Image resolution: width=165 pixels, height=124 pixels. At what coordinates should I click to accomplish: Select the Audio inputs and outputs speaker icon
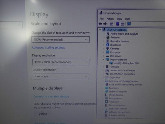coord(108,34)
